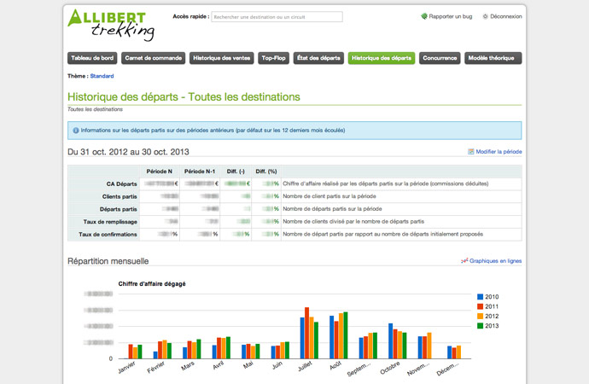Image resolution: width=589 pixels, height=384 pixels.
Task: Select the Historique des départs tab
Action: pyautogui.click(x=382, y=58)
